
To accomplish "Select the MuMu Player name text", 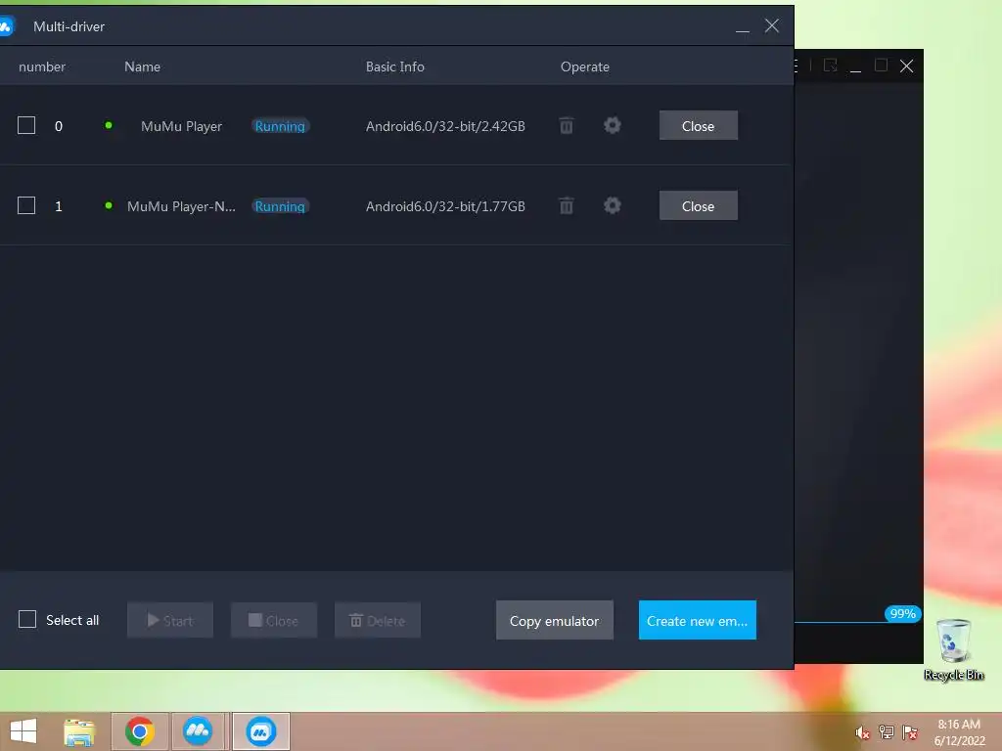I will pos(181,126).
